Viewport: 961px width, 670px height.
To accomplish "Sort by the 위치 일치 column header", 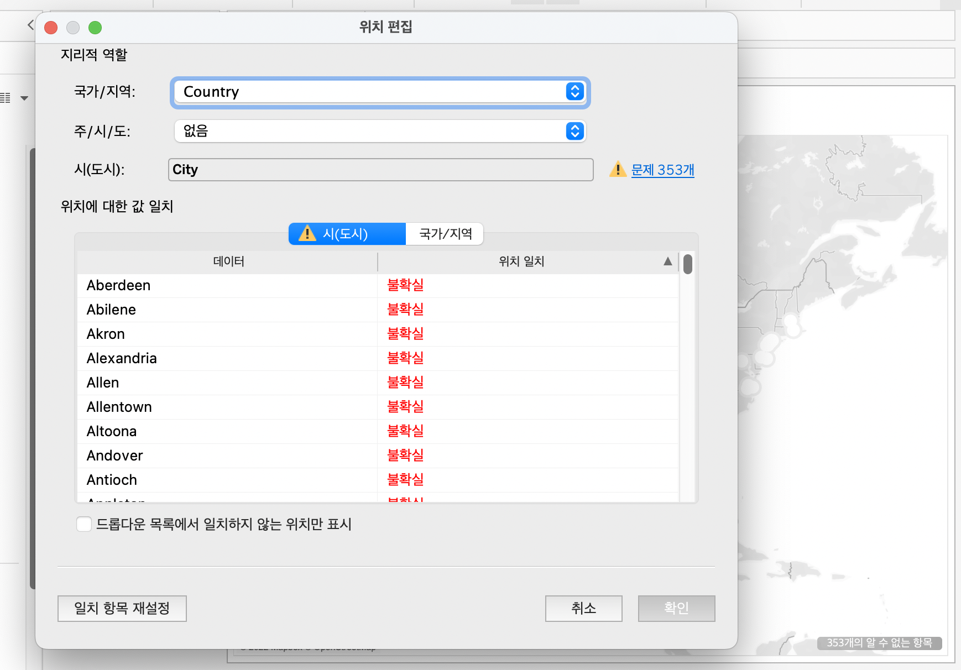I will pyautogui.click(x=521, y=261).
